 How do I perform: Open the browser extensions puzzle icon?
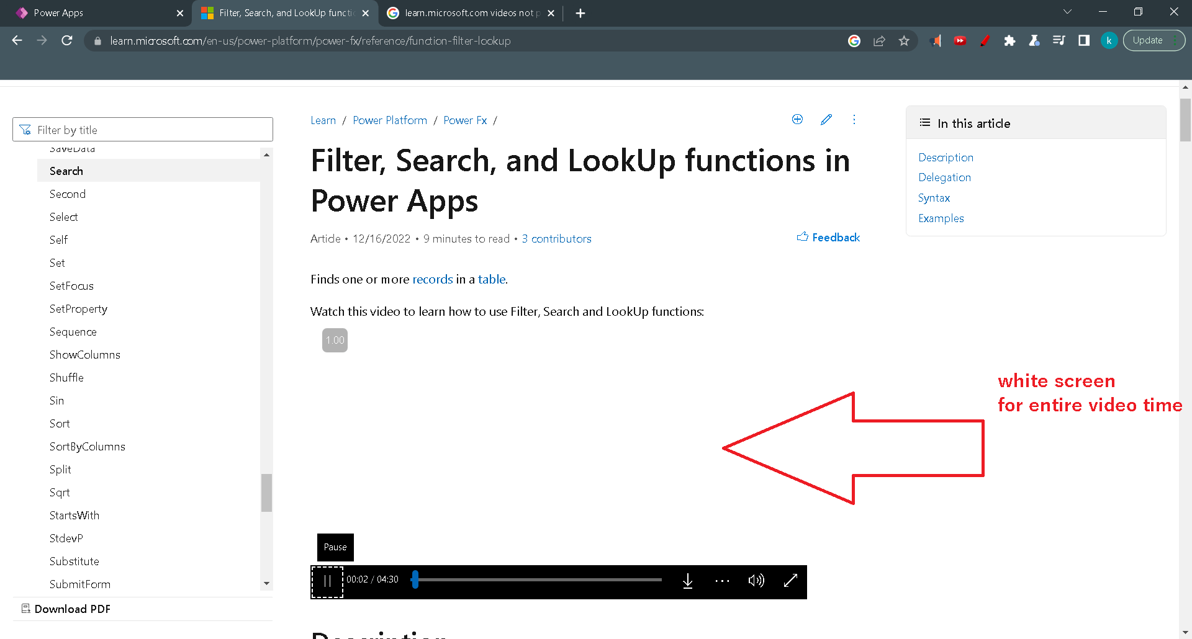[x=1009, y=41]
